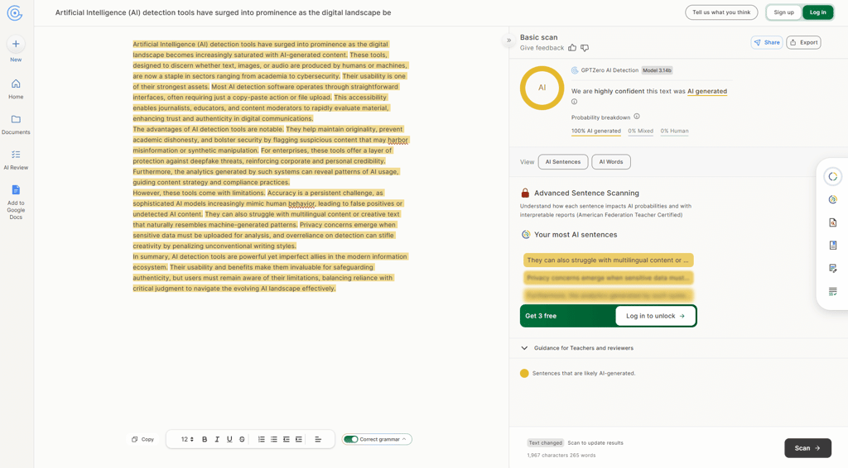Click the circled AI scan icon in the right rail
The height and width of the screenshot is (468, 848).
tap(833, 176)
